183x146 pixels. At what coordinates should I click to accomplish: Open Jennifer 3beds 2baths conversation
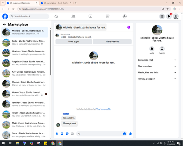(x=25, y=104)
